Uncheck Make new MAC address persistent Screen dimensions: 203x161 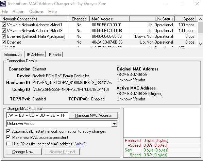8,137
